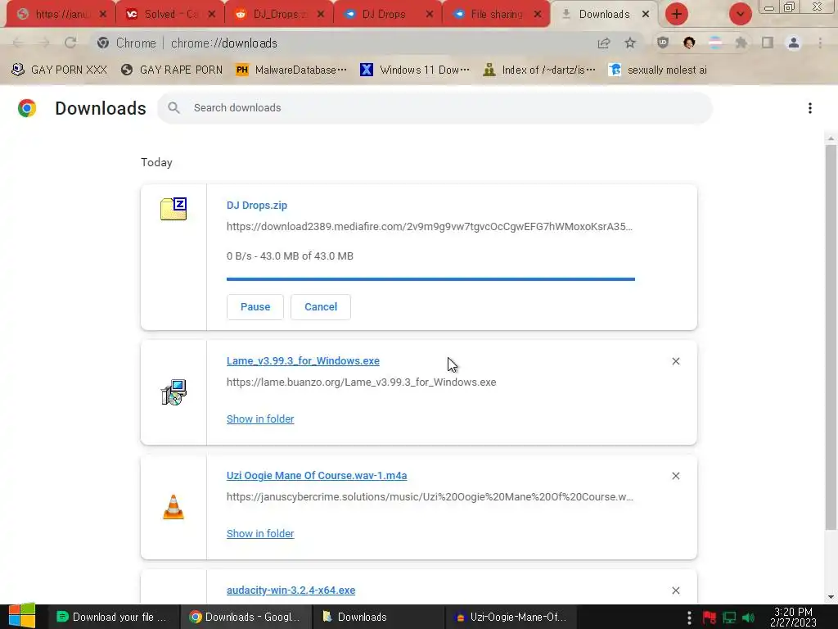
Task: Click the red flag tray icon
Action: point(710,618)
